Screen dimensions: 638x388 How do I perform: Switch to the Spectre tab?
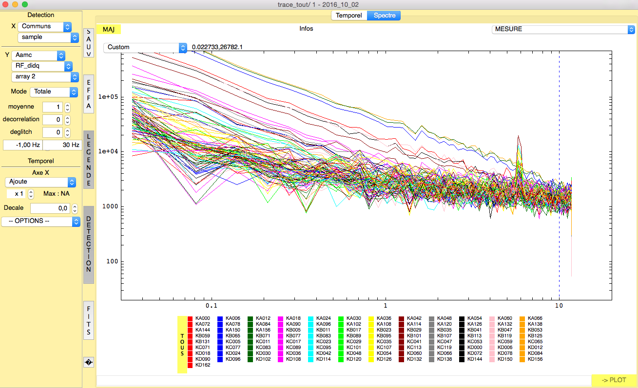pyautogui.click(x=384, y=16)
